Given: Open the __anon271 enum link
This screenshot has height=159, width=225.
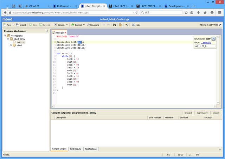Looking at the screenshot, I should click(205, 42).
